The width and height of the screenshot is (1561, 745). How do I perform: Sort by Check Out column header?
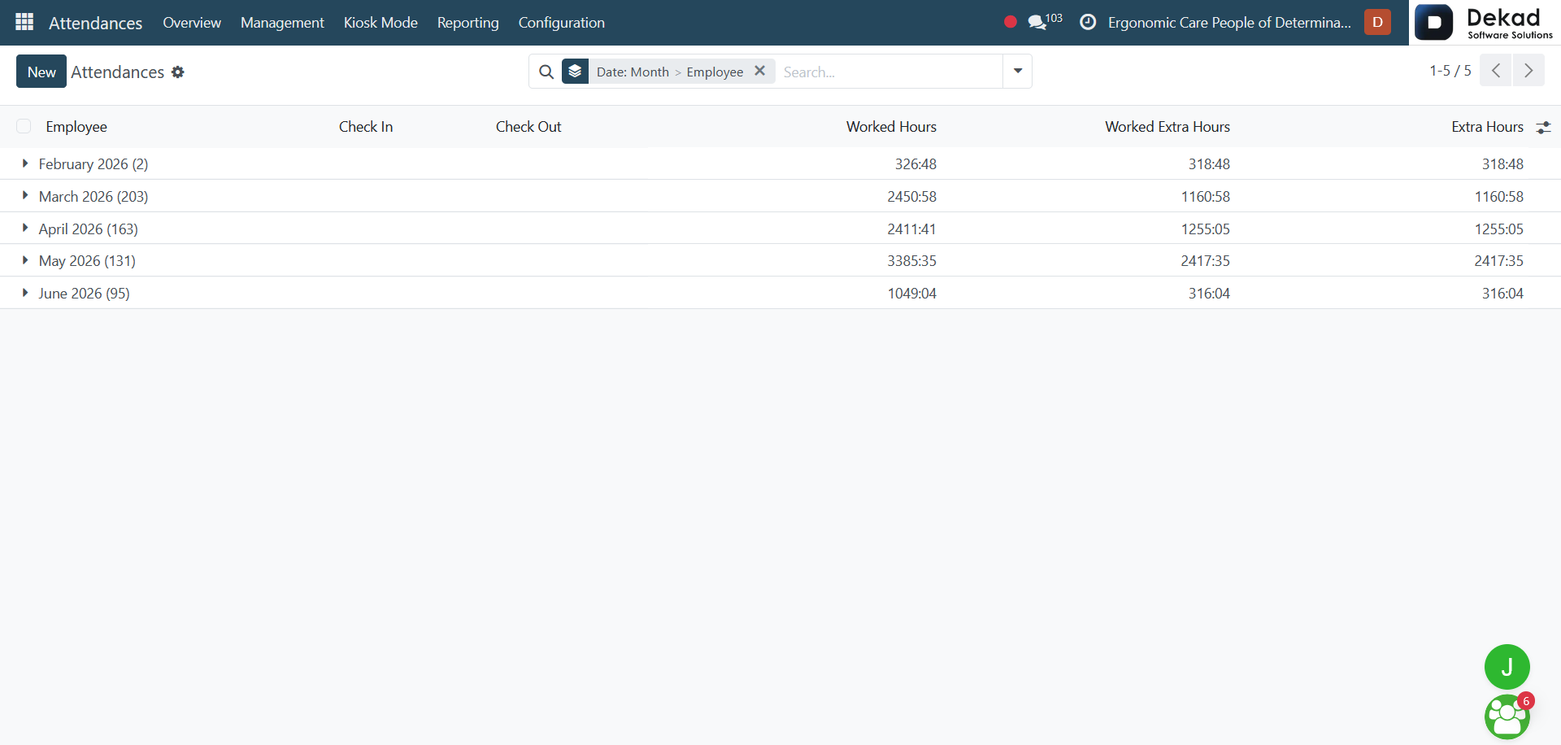tap(528, 126)
